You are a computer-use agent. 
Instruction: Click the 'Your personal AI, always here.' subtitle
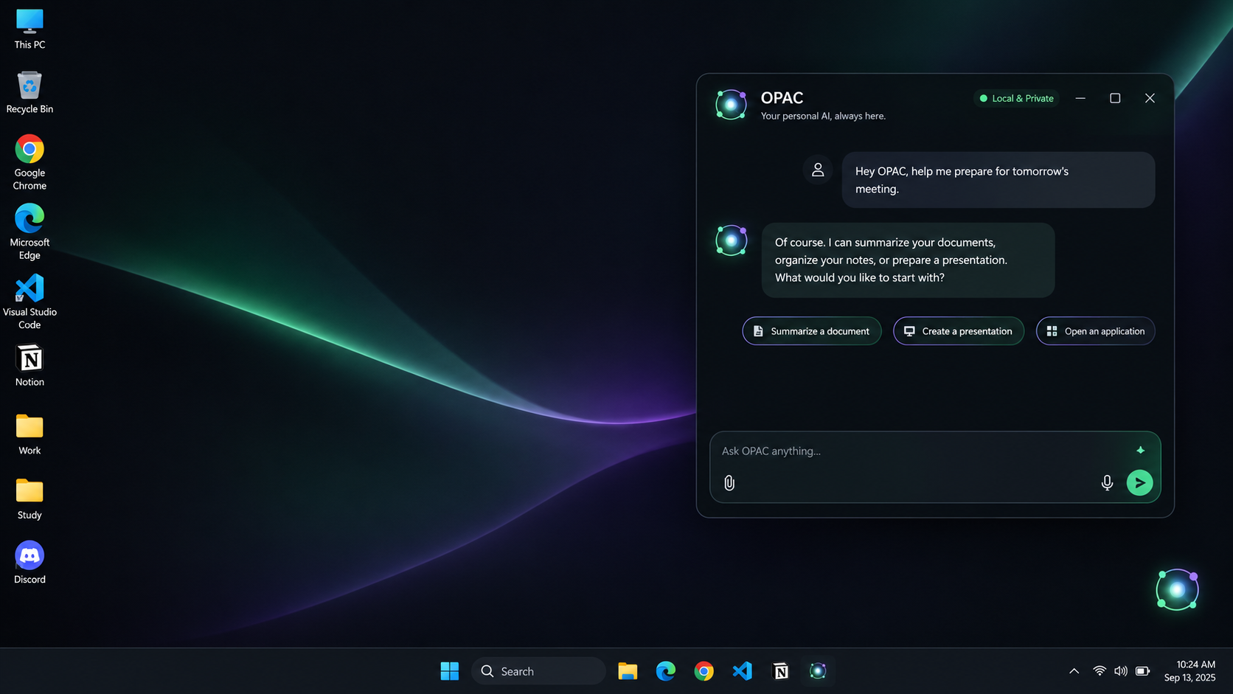coord(823,116)
